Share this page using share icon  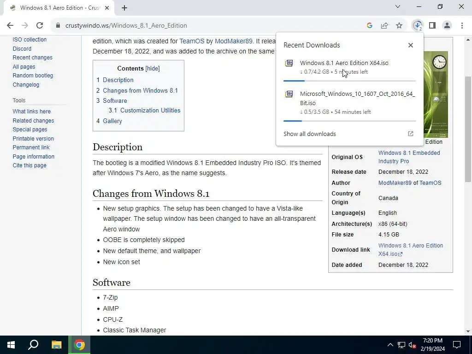point(384,26)
